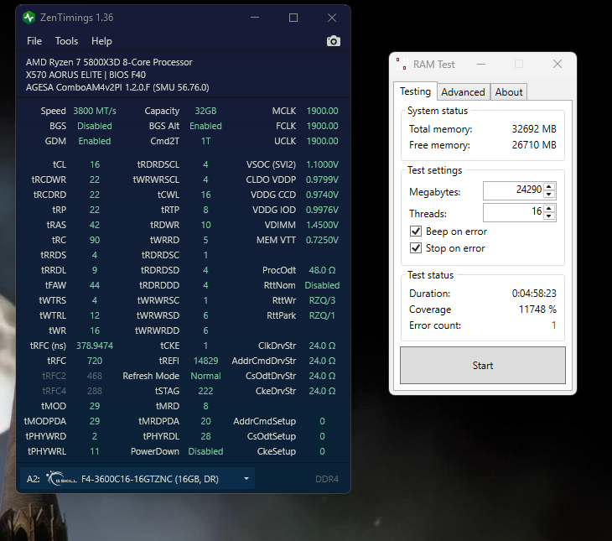The height and width of the screenshot is (541, 612).
Task: Decrease Megabytes with the down arrow
Action: [x=549, y=194]
